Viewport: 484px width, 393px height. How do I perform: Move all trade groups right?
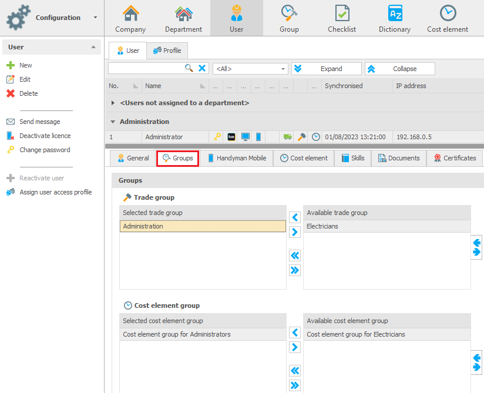coord(295,270)
